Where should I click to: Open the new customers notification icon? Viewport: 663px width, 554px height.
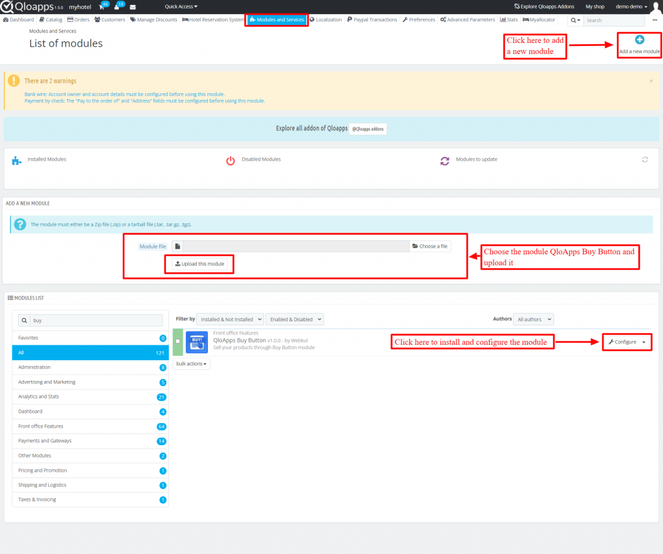click(x=117, y=6)
